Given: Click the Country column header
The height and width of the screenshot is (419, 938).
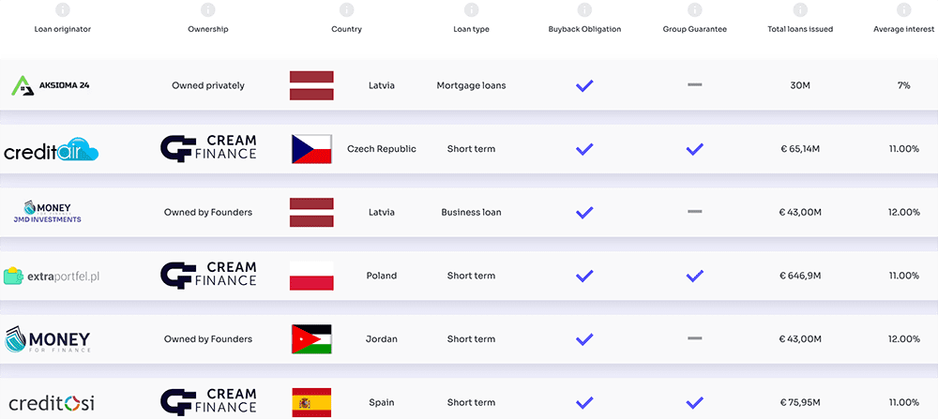Looking at the screenshot, I should tap(346, 29).
